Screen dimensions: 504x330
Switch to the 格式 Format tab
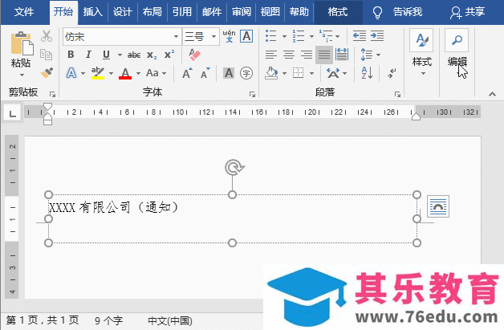pos(338,12)
